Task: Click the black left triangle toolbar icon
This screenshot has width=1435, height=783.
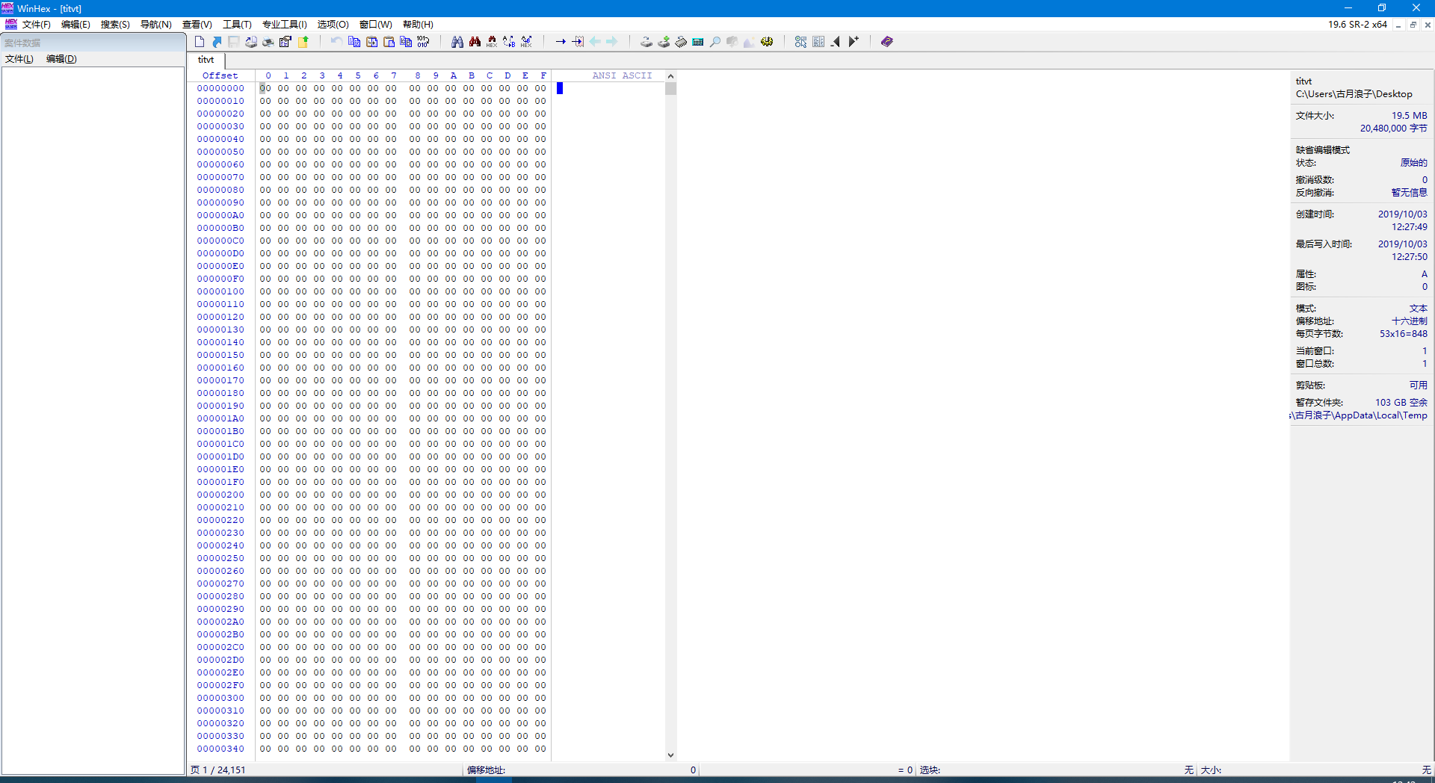Action: (836, 42)
